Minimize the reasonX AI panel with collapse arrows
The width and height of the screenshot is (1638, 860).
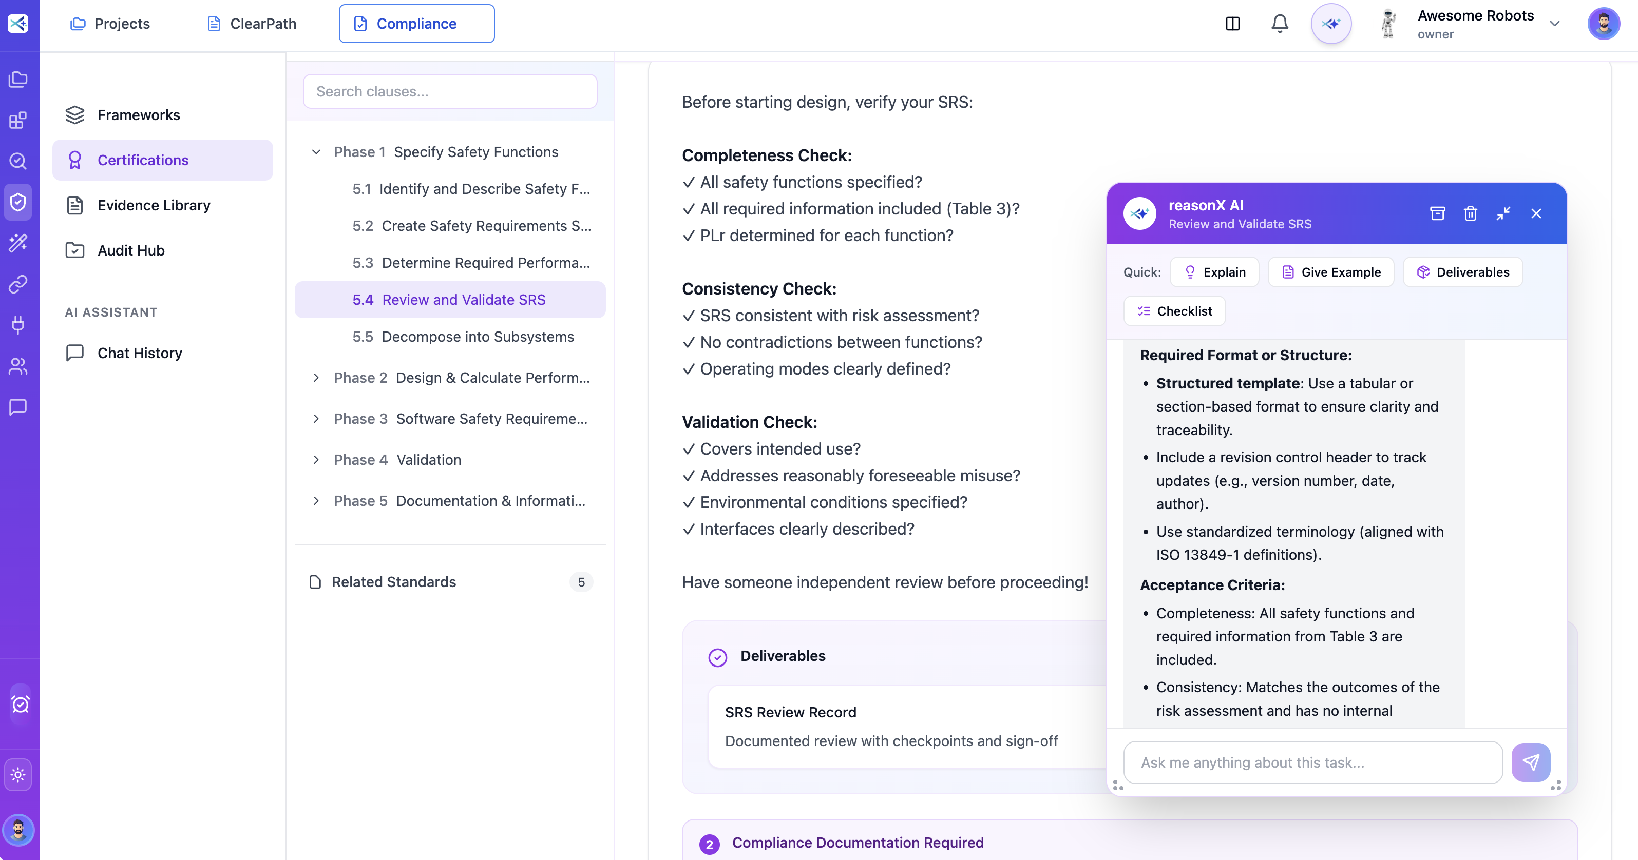(x=1504, y=213)
